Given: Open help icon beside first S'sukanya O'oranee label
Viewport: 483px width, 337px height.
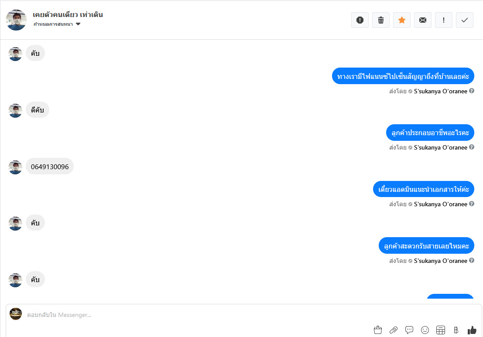Looking at the screenshot, I should tap(472, 91).
